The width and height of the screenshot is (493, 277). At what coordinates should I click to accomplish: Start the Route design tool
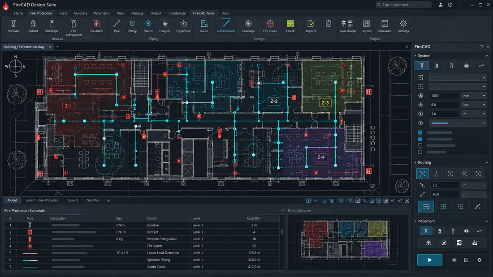[204, 26]
